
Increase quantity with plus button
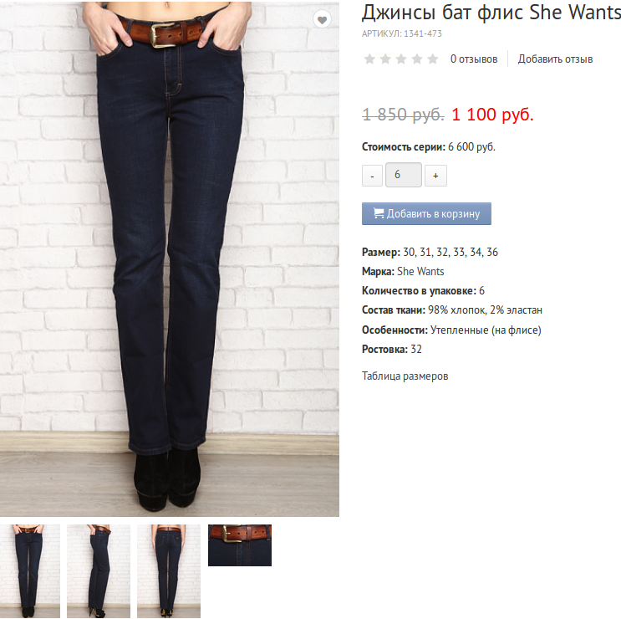click(435, 176)
